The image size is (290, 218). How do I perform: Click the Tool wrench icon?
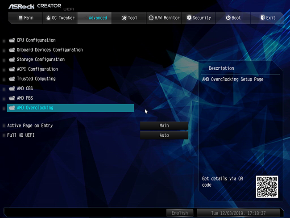(124, 18)
